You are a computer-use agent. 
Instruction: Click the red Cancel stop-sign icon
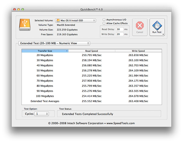tap(140, 25)
